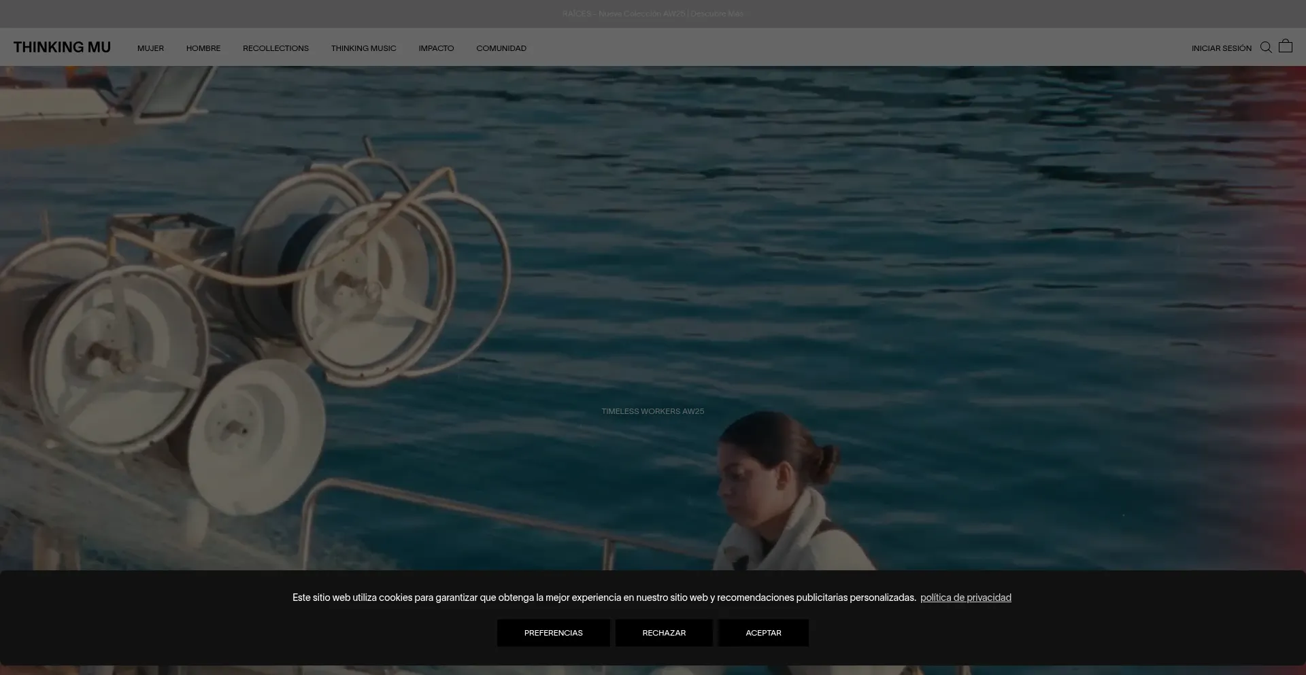1306x675 pixels.
Task: Open cookie PREFERENCIAS settings
Action: click(553, 633)
